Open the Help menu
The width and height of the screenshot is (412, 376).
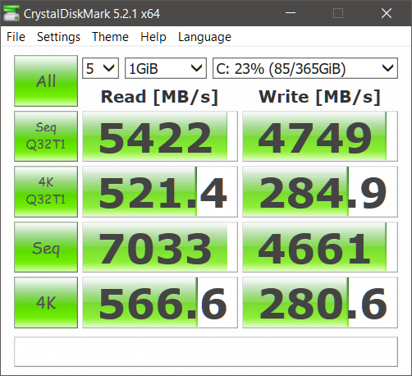153,37
